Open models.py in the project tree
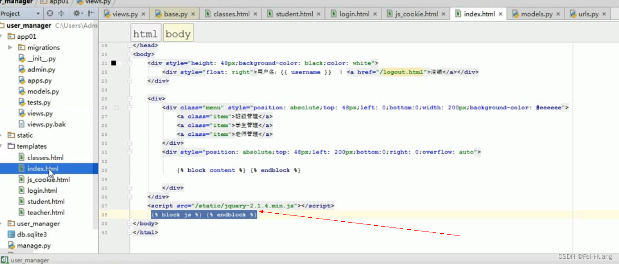This screenshot has height=264, width=619. coord(43,91)
